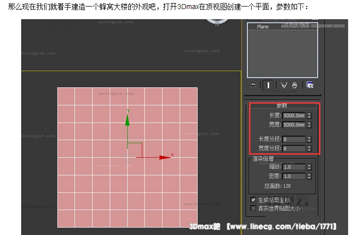Enable the 真实世界贴图大小 checkbox
351x235 pixels.
(253, 208)
